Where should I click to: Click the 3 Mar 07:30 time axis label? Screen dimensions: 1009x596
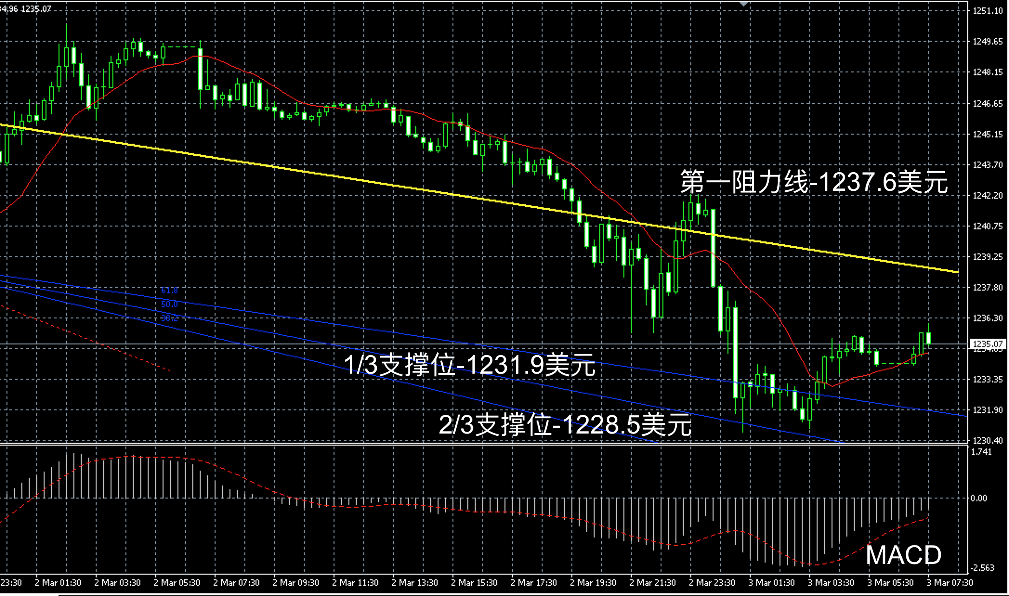[950, 583]
